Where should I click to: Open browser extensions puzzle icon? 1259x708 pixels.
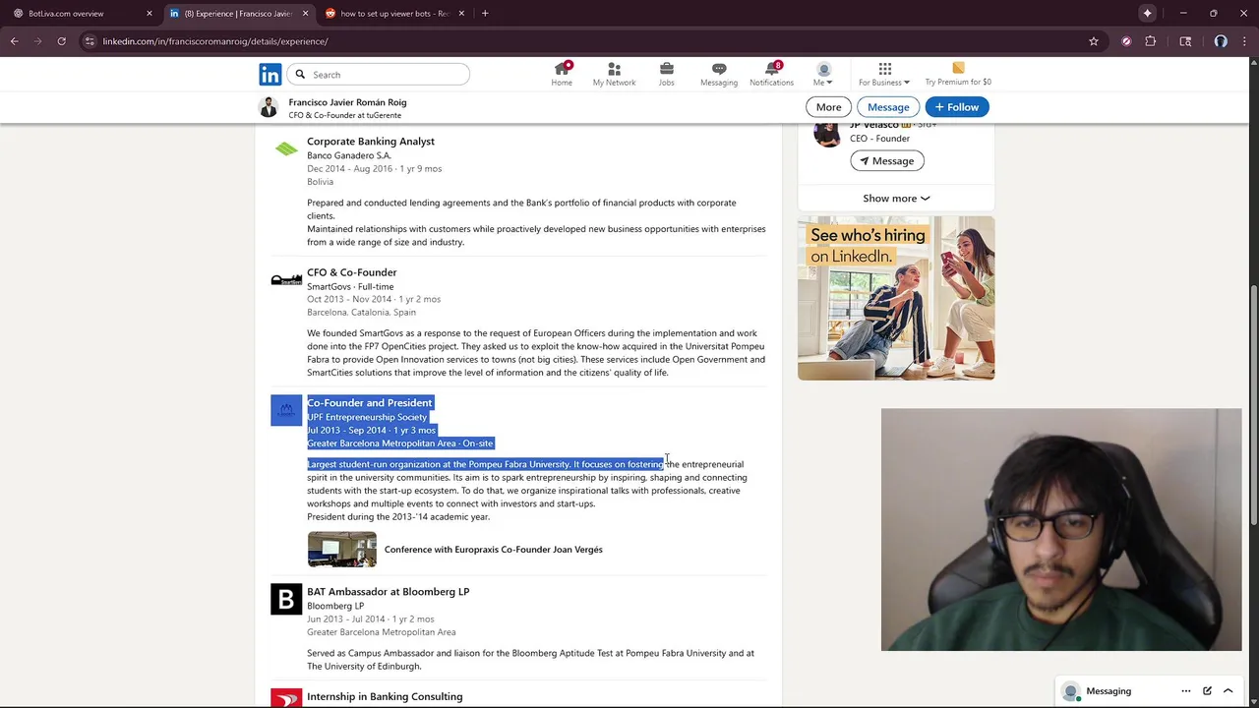[x=1150, y=41]
